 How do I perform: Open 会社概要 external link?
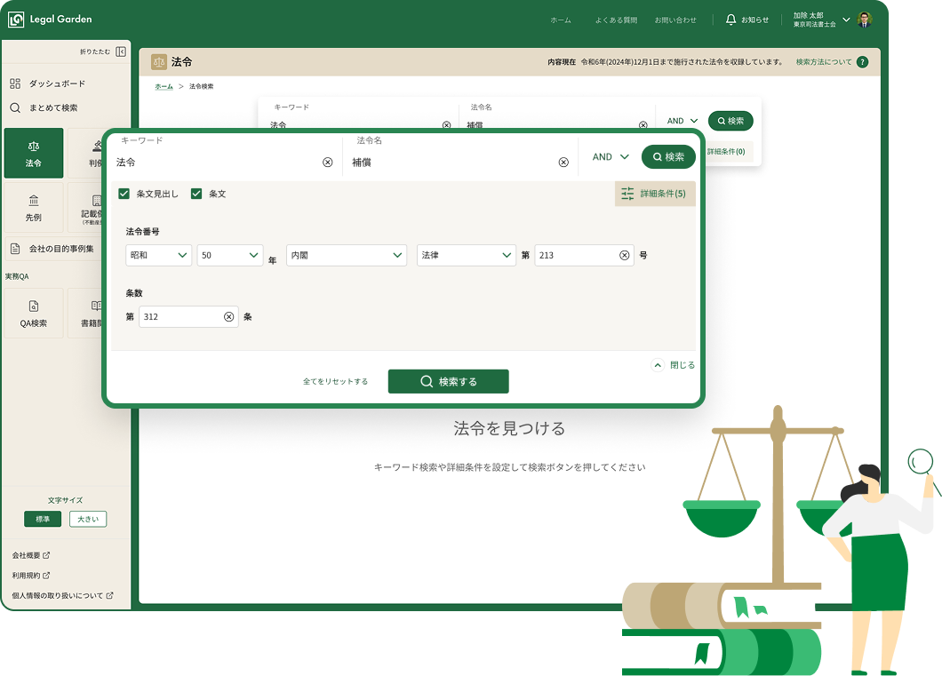30,555
